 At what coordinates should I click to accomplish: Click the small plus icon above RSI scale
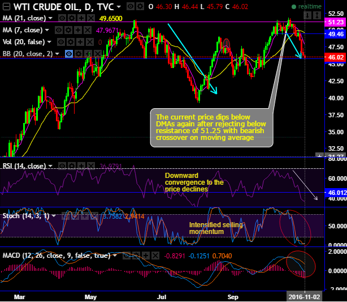click(319, 156)
